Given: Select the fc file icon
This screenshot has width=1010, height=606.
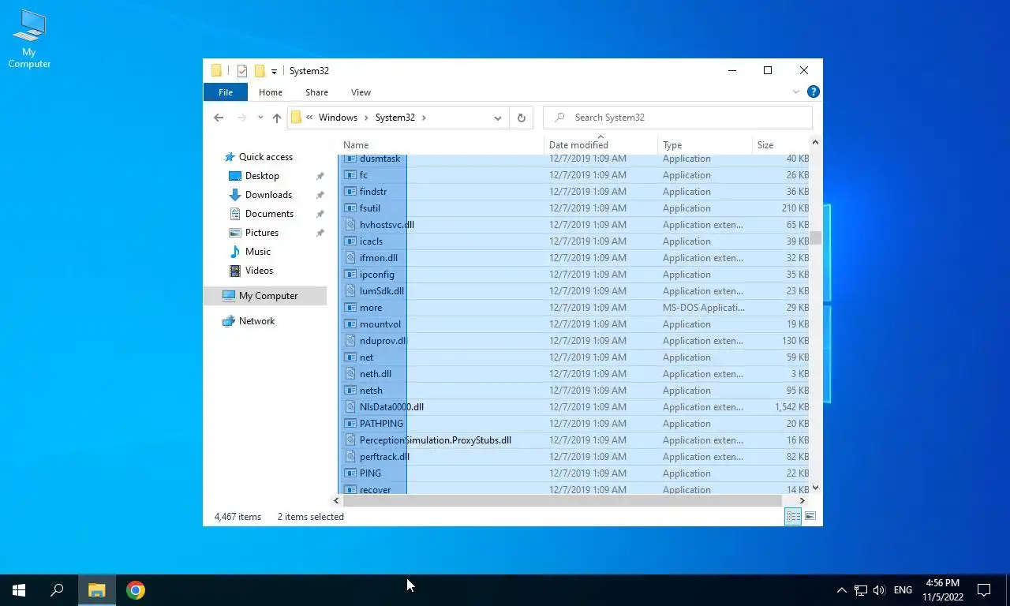Looking at the screenshot, I should (x=352, y=175).
